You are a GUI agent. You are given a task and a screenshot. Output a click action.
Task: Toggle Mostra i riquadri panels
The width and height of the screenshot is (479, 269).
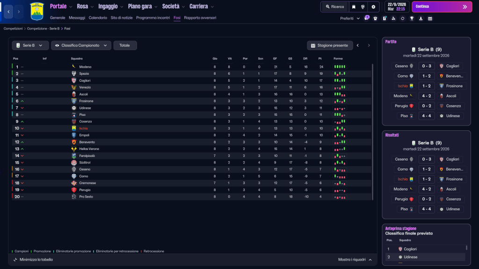click(355, 260)
